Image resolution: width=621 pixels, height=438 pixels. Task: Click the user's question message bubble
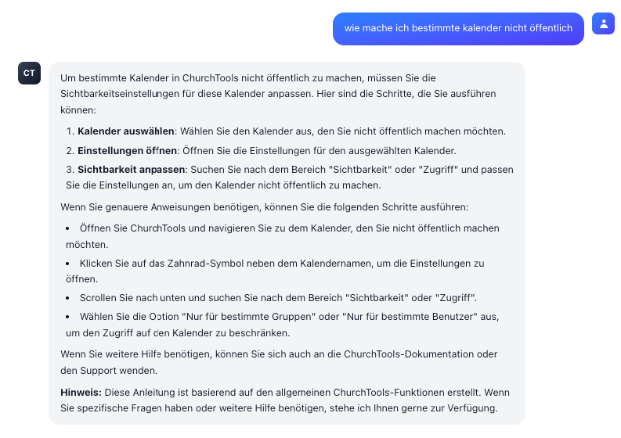tap(458, 28)
